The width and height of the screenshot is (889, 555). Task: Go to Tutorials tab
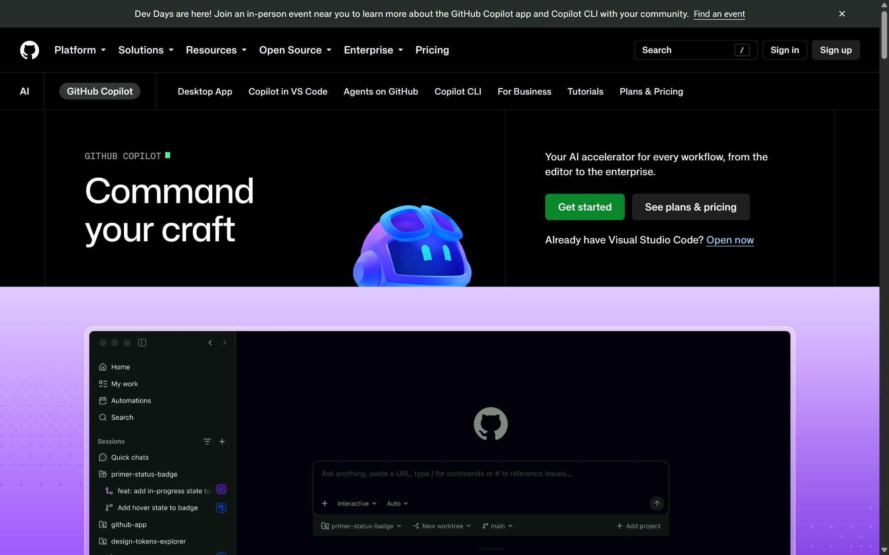[x=585, y=91]
